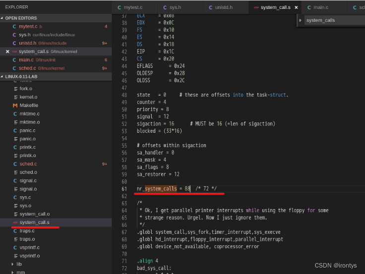The image size is (365, 274).
Task: Click the purple C icon on unistd.h tab
Action: coord(210,7)
